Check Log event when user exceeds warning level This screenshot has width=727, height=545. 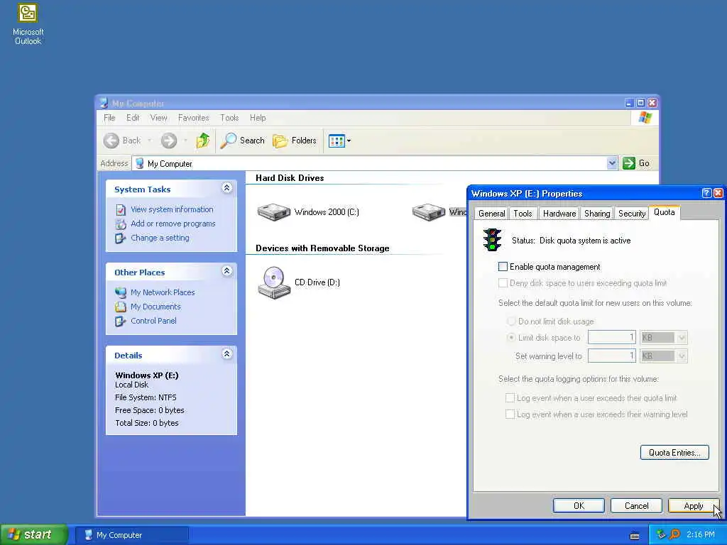510,414
